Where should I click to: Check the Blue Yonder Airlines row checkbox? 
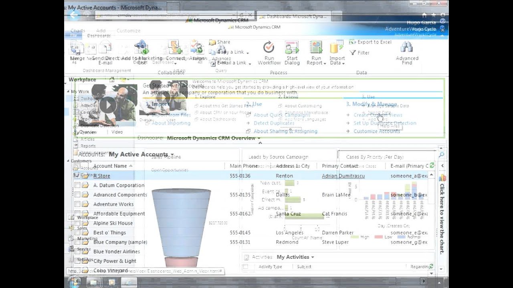point(77,252)
